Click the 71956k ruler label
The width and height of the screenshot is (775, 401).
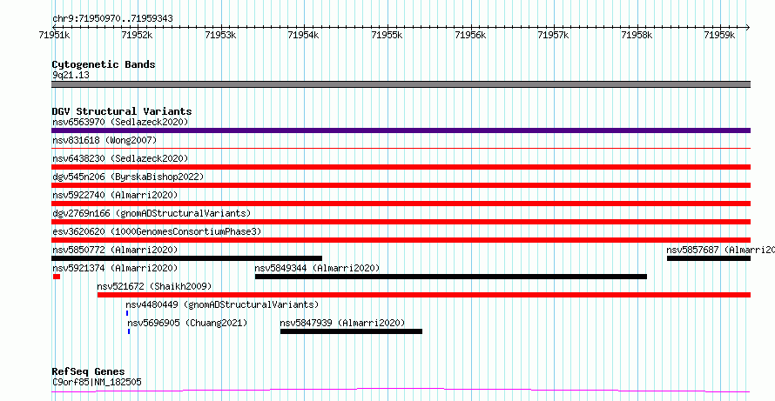point(470,35)
